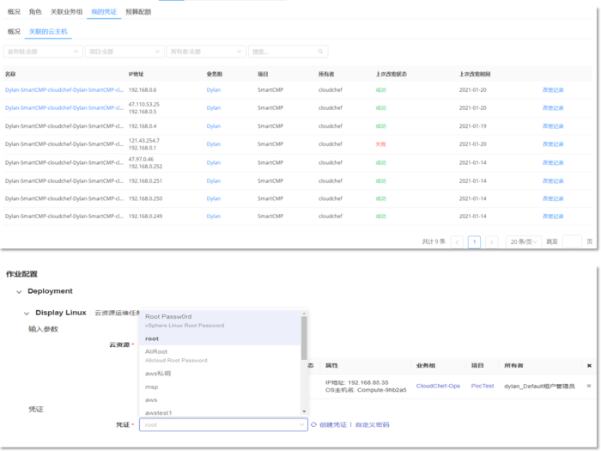Screen dimensions: 601x451
Task: Select Root Passw0rd in the credential list
Action: pos(221,320)
